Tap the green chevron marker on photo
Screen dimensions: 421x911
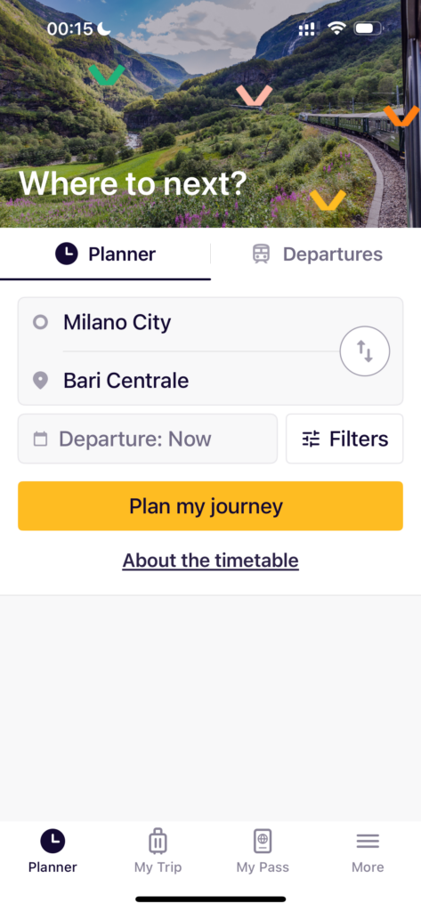pos(107,75)
